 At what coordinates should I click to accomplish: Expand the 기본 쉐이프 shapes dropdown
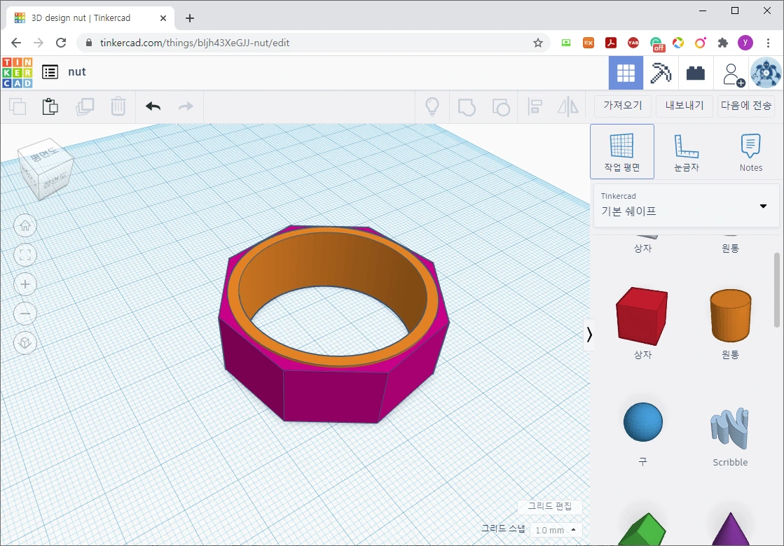[x=686, y=205]
